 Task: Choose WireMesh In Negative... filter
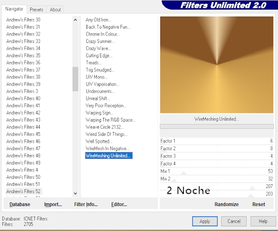107,148
